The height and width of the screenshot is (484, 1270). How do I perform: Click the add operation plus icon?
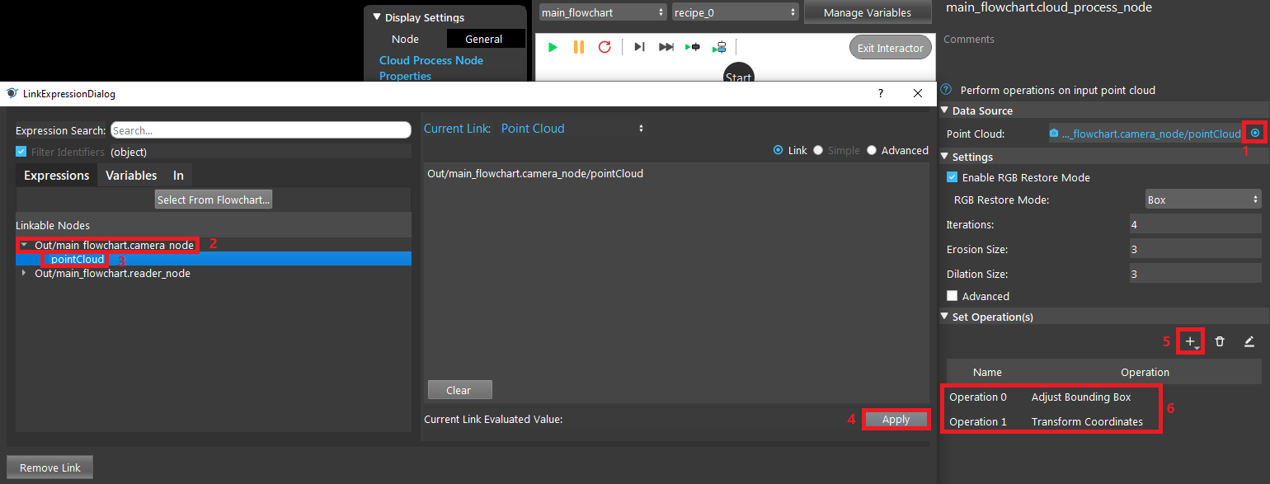pos(1190,341)
